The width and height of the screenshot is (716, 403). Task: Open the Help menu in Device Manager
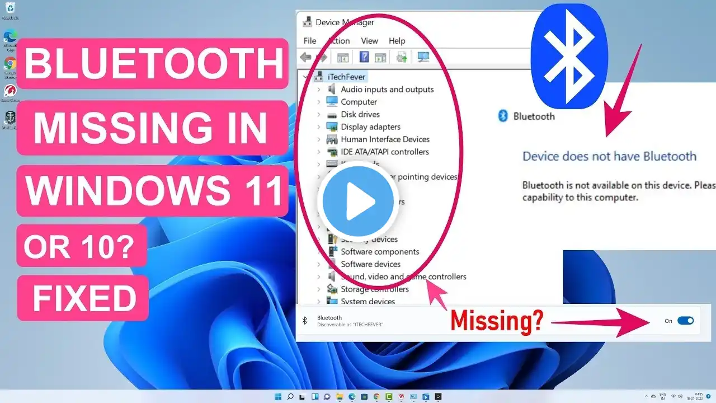397,41
